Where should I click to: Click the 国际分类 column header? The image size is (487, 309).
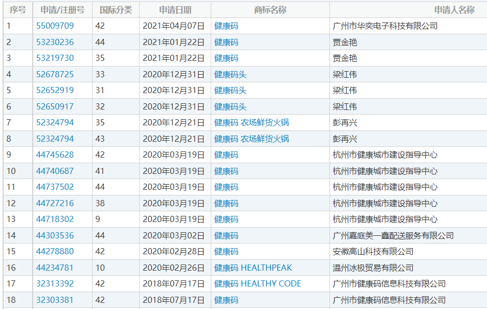pos(116,10)
